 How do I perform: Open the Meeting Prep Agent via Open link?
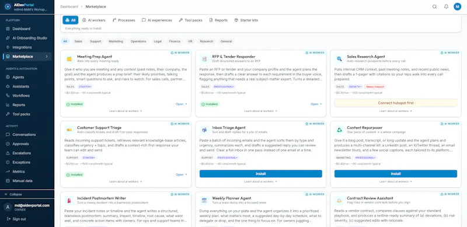pos(182,104)
